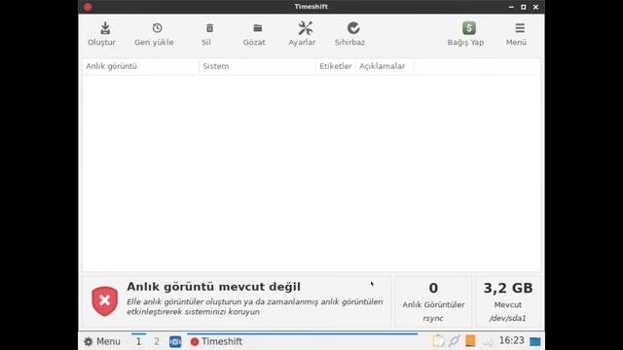Open Gözat folder browse button
623x350 pixels.
254,34
